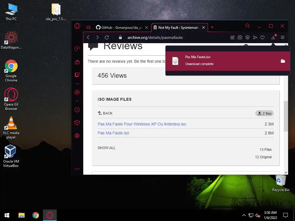Click scrollbar down arrow
The image size is (295, 221).
(x=286, y=173)
